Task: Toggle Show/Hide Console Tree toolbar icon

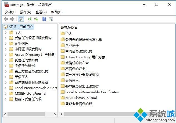Action: click(x=21, y=19)
